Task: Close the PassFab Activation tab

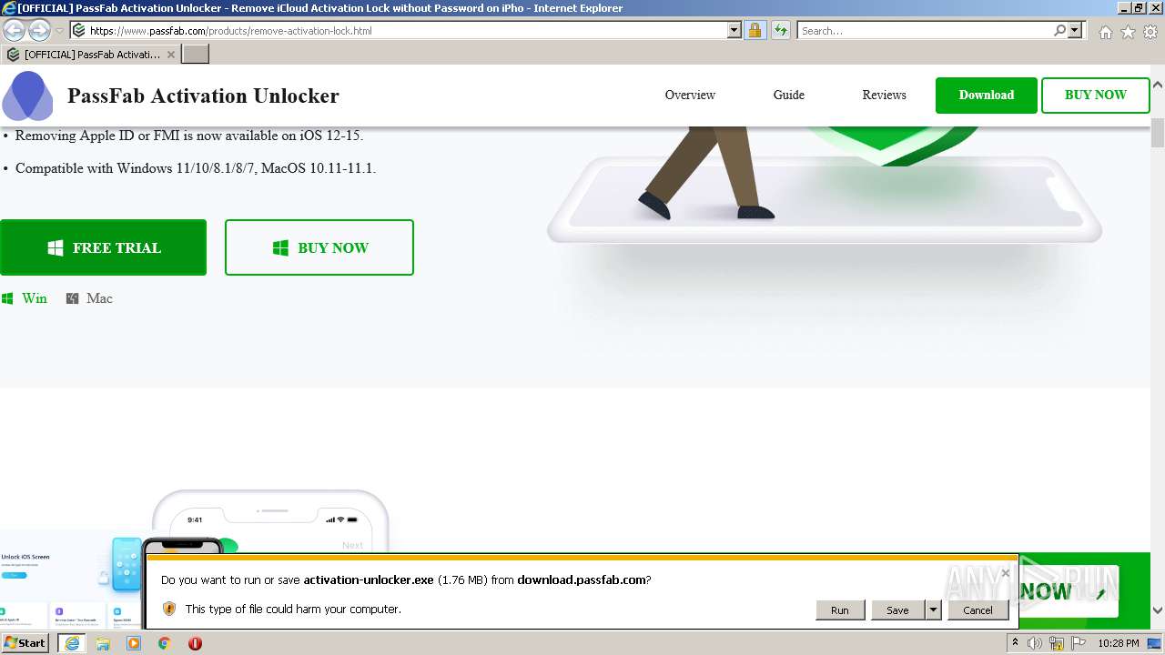Action: tap(171, 55)
